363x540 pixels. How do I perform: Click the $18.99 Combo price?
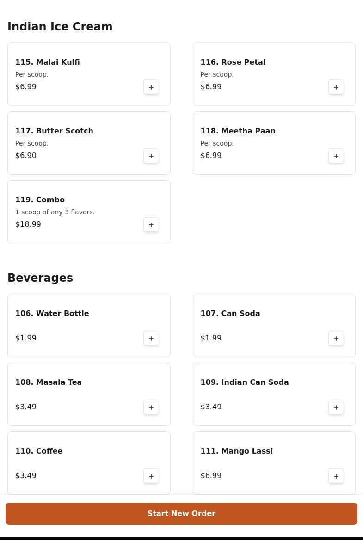click(28, 224)
